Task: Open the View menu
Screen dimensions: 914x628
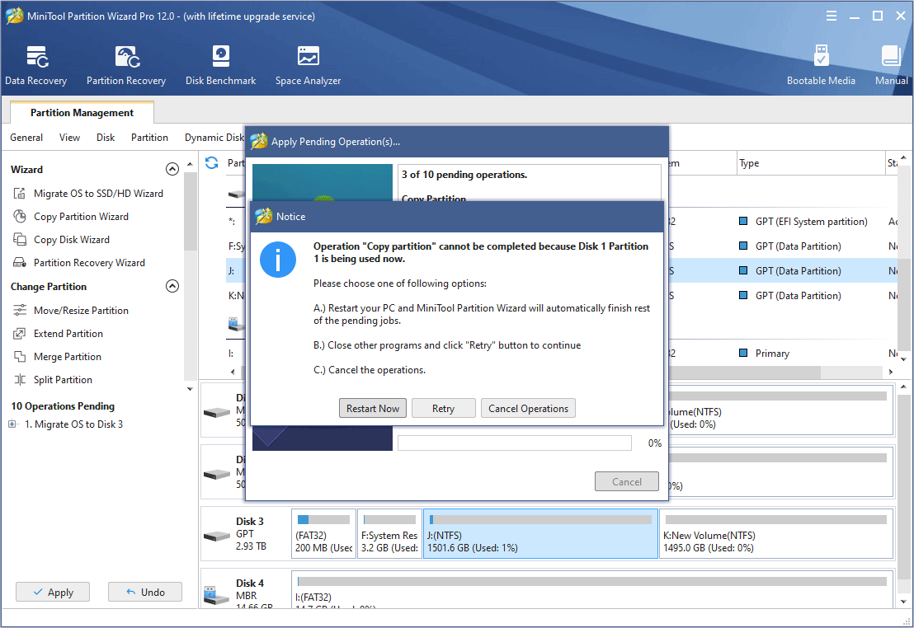Action: 69,138
